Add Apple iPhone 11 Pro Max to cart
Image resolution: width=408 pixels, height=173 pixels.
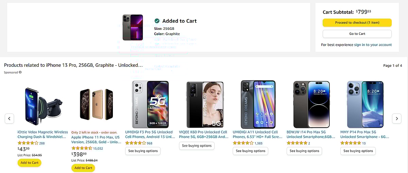click(83, 168)
